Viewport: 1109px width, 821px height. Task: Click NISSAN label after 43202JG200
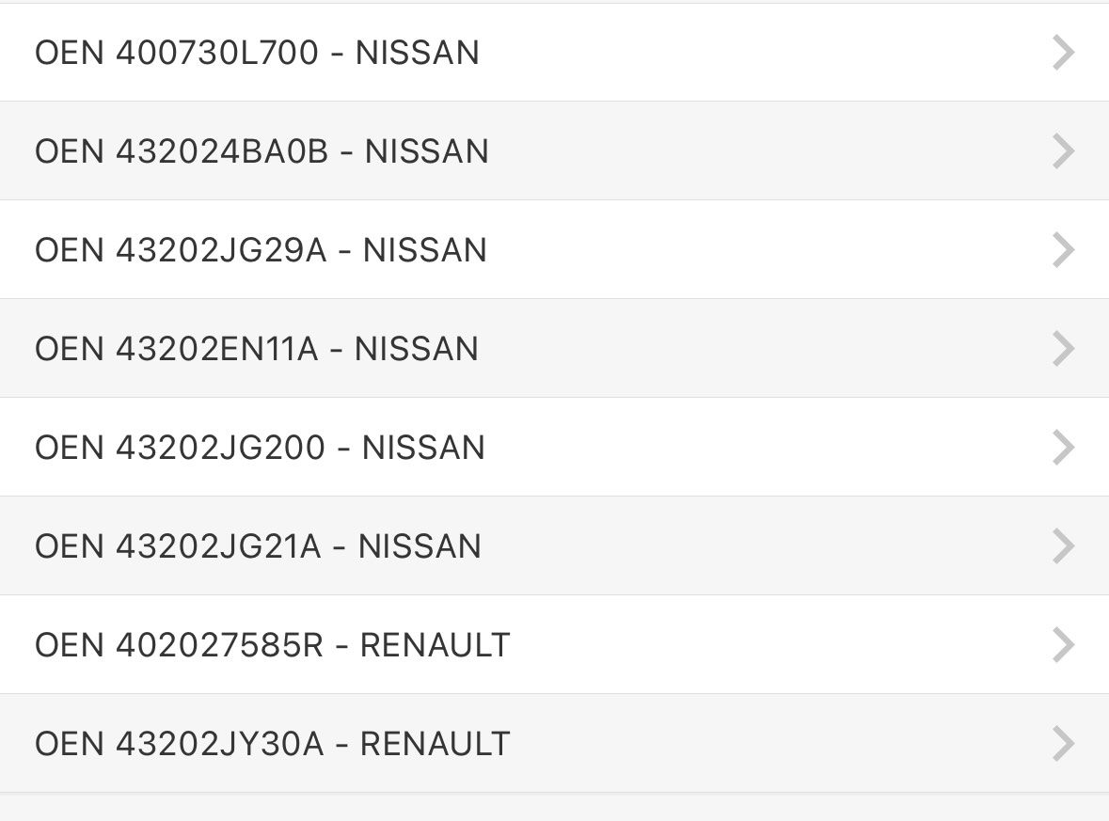[423, 448]
